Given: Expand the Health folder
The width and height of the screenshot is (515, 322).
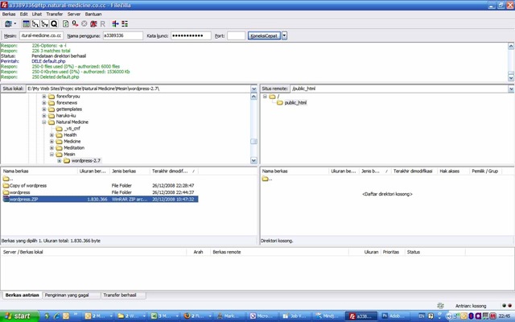Looking at the screenshot, I should 51,135.
